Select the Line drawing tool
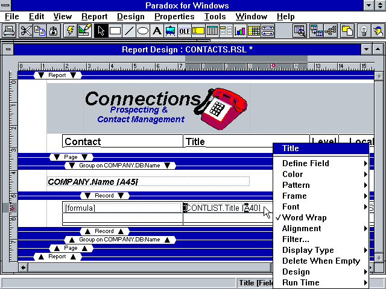Screen dimensions: 386x289 coord(128,31)
